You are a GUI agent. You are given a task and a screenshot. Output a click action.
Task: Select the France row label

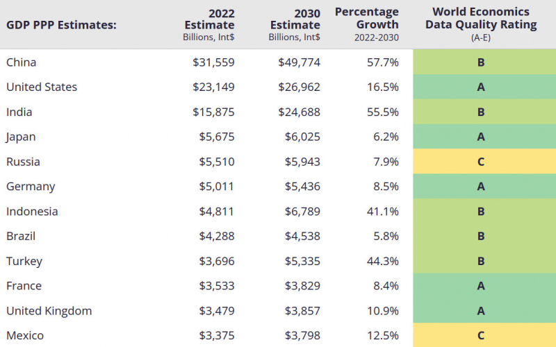[24, 286]
